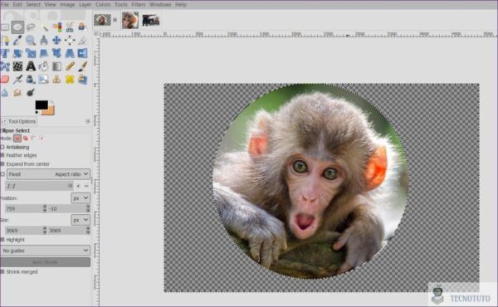Set selection mode to Intersect
Viewport: 498px width, 307px height.
[41, 138]
